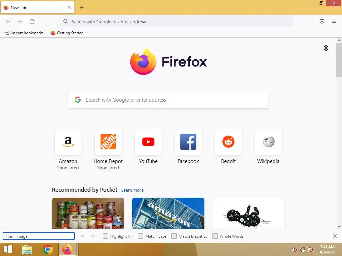
Task: Focus the page Google search box
Action: [x=168, y=100]
